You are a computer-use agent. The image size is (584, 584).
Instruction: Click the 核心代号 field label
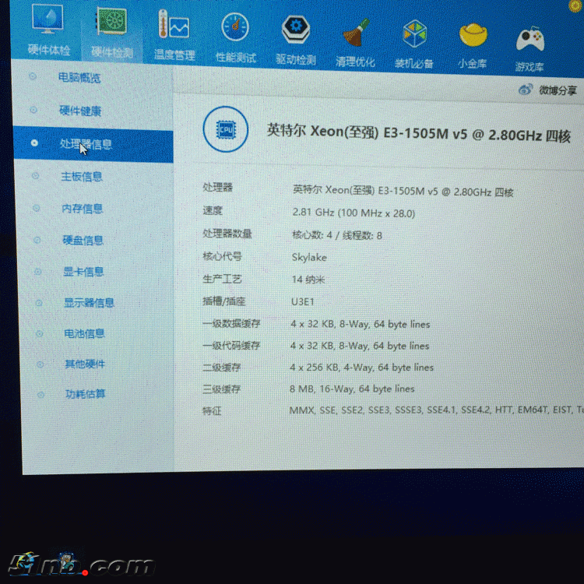(222, 256)
